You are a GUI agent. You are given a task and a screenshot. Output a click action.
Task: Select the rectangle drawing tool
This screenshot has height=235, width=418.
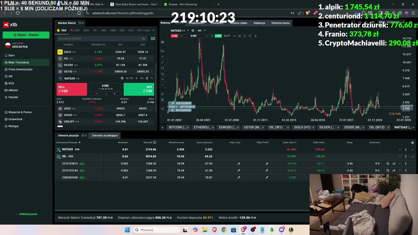[163, 68]
